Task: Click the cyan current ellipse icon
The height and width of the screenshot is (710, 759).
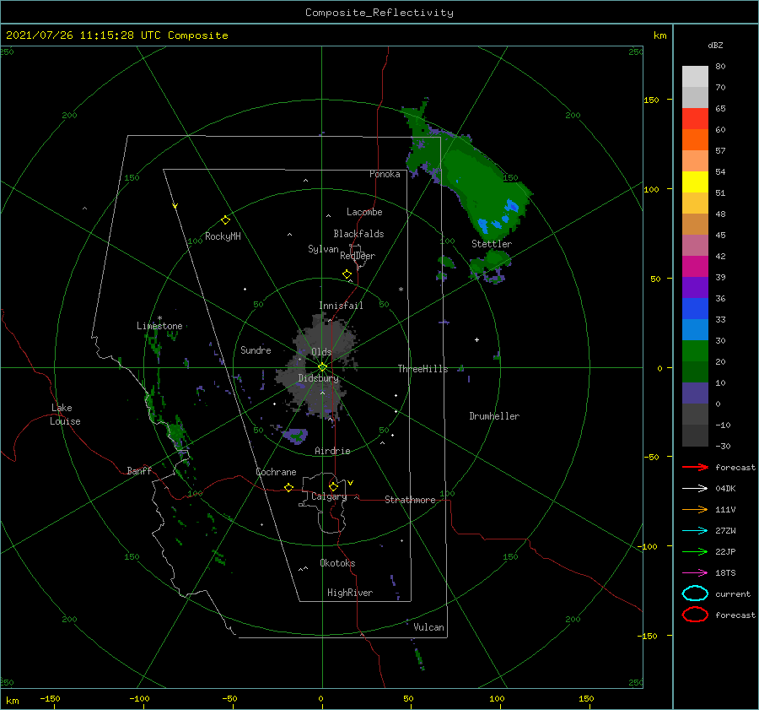Action: pos(695,593)
